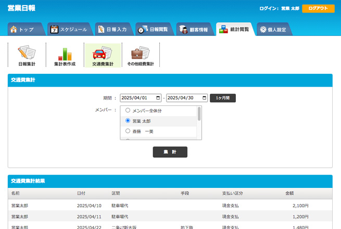Click login name 営業 太郎 in header
341x229 pixels.
click(x=291, y=8)
